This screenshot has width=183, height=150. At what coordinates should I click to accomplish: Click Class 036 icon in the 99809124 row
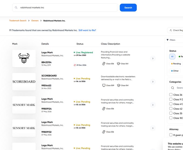pos(104,109)
